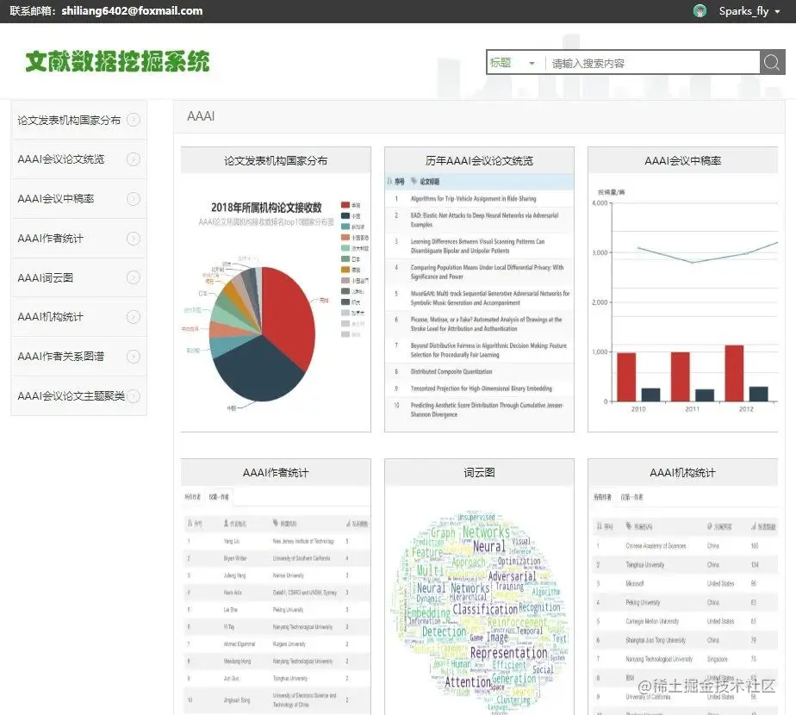The image size is (796, 715).
Task: Click the Sparks_fly user avatar icon
Action: point(700,10)
